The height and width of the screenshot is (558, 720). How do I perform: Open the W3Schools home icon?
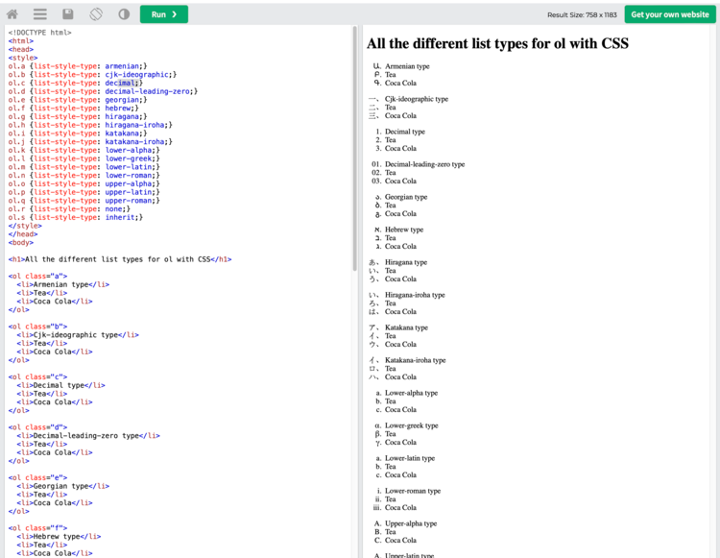click(x=12, y=14)
